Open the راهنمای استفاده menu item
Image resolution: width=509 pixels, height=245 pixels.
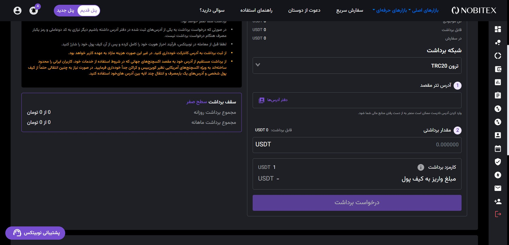point(256,10)
